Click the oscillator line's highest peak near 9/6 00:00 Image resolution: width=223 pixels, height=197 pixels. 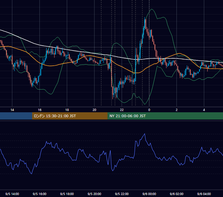145,134
